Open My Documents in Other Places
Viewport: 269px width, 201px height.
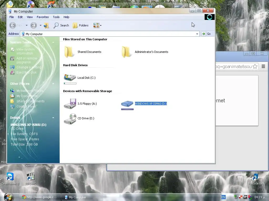27,96
